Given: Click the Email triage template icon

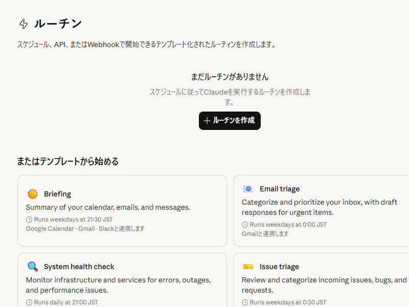Looking at the screenshot, I should click(248, 189).
